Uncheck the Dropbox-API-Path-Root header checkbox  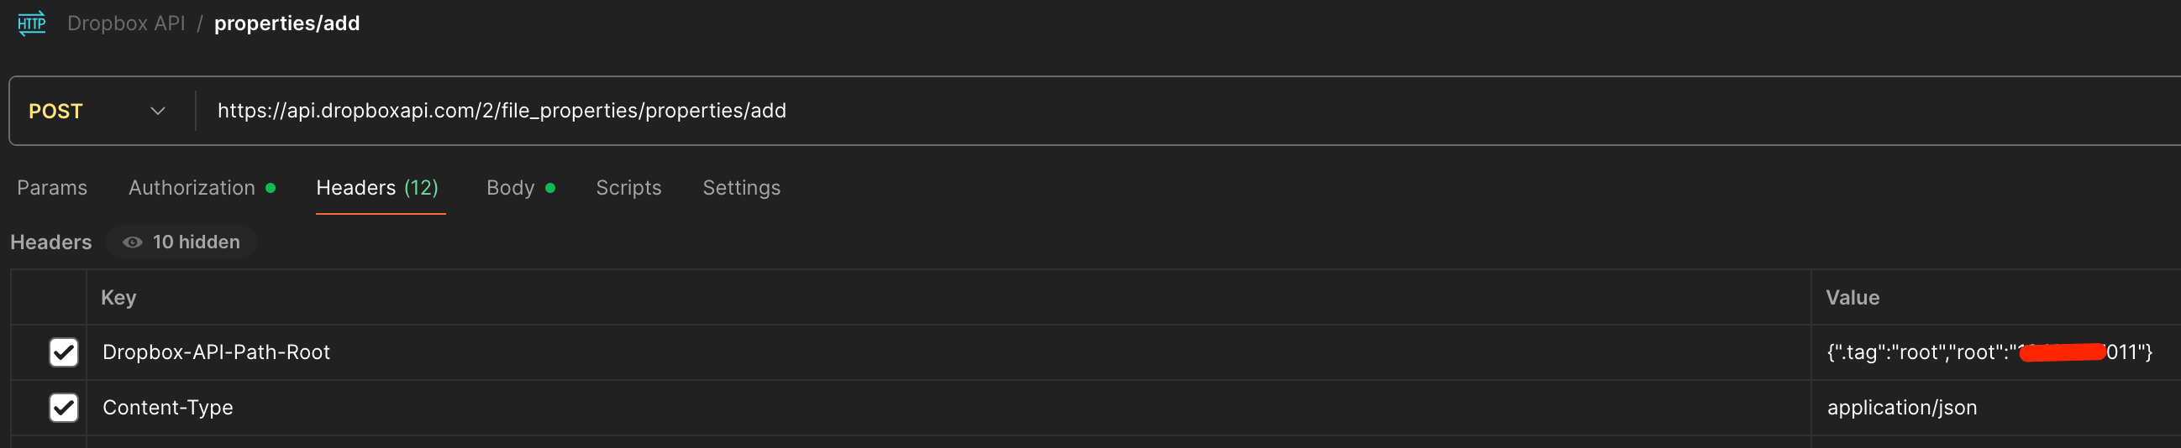tap(64, 352)
